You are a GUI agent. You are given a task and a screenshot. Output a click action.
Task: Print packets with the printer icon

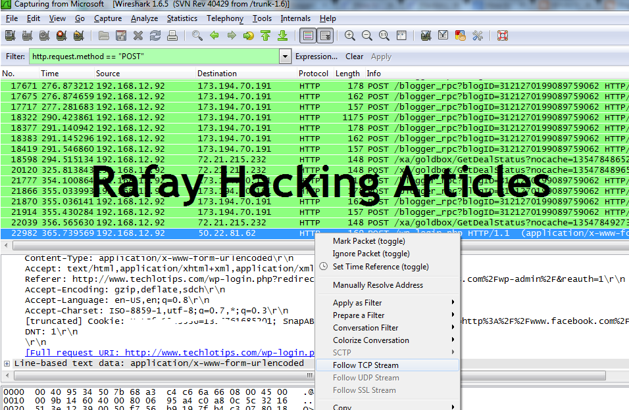tap(172, 35)
